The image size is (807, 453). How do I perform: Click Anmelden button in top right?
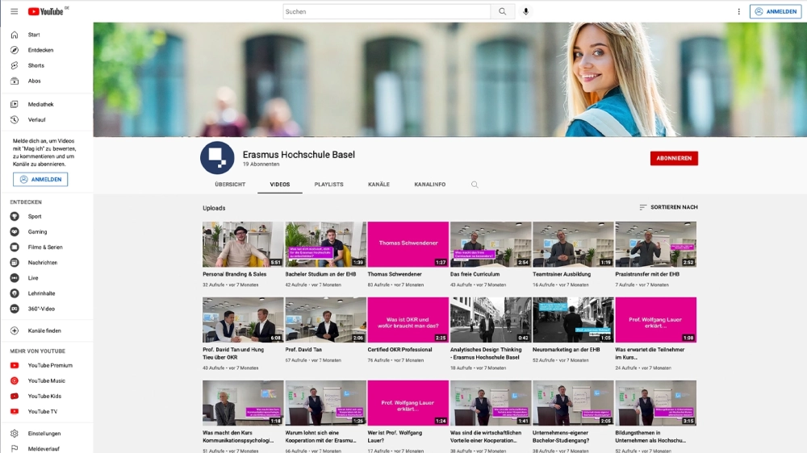coord(775,12)
